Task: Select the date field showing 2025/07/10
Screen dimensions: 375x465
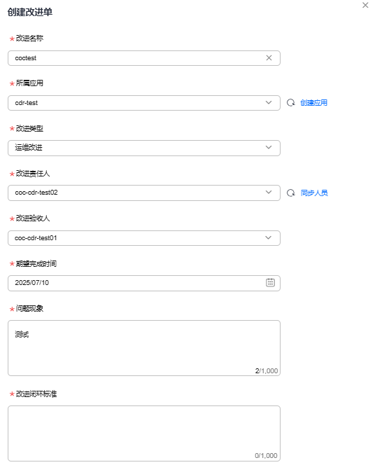Action: pyautogui.click(x=144, y=283)
